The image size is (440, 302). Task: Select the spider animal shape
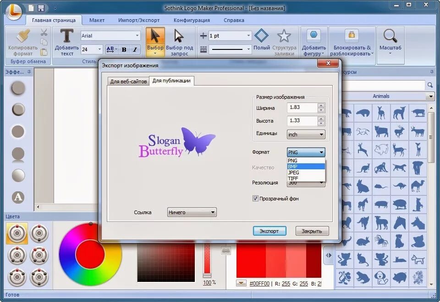click(381, 241)
